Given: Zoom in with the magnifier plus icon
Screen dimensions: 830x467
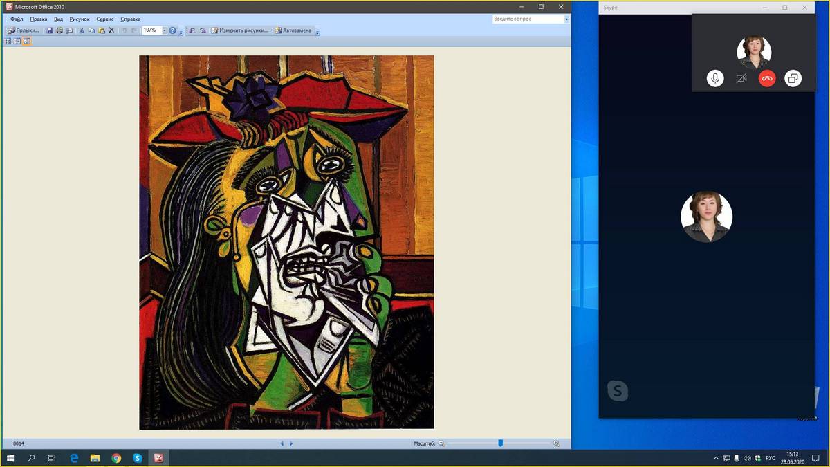Looking at the screenshot, I should (557, 443).
